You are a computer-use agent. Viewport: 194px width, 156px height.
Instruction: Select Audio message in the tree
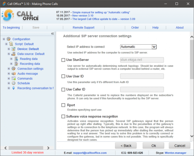click(x=28, y=74)
